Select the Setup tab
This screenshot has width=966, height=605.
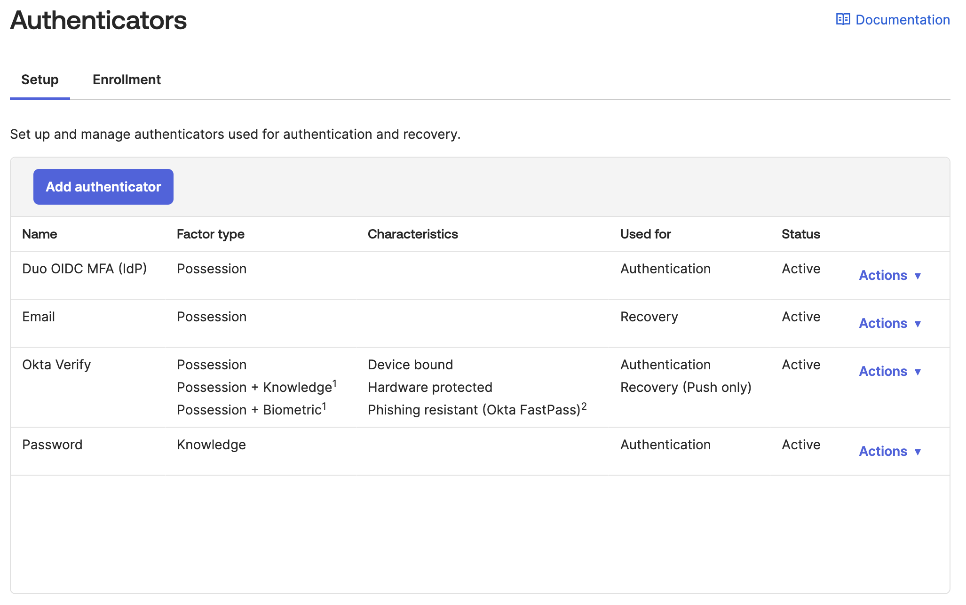point(39,80)
